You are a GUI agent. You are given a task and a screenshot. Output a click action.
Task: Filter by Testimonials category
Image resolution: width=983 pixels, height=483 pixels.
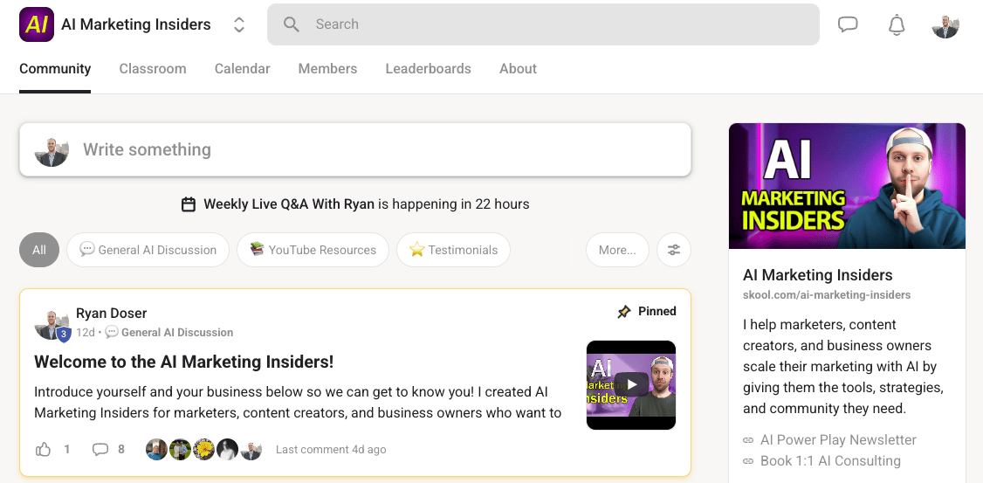tap(453, 250)
